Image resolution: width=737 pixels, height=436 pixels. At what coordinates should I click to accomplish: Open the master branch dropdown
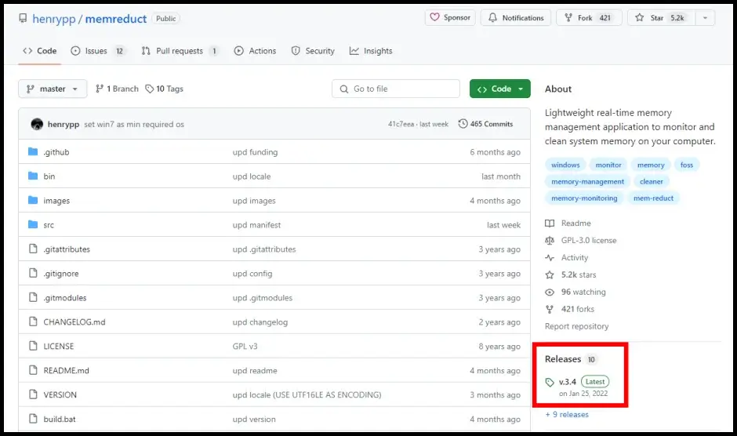[52, 89]
